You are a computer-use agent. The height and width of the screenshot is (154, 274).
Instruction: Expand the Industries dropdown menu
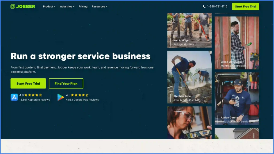point(67,6)
